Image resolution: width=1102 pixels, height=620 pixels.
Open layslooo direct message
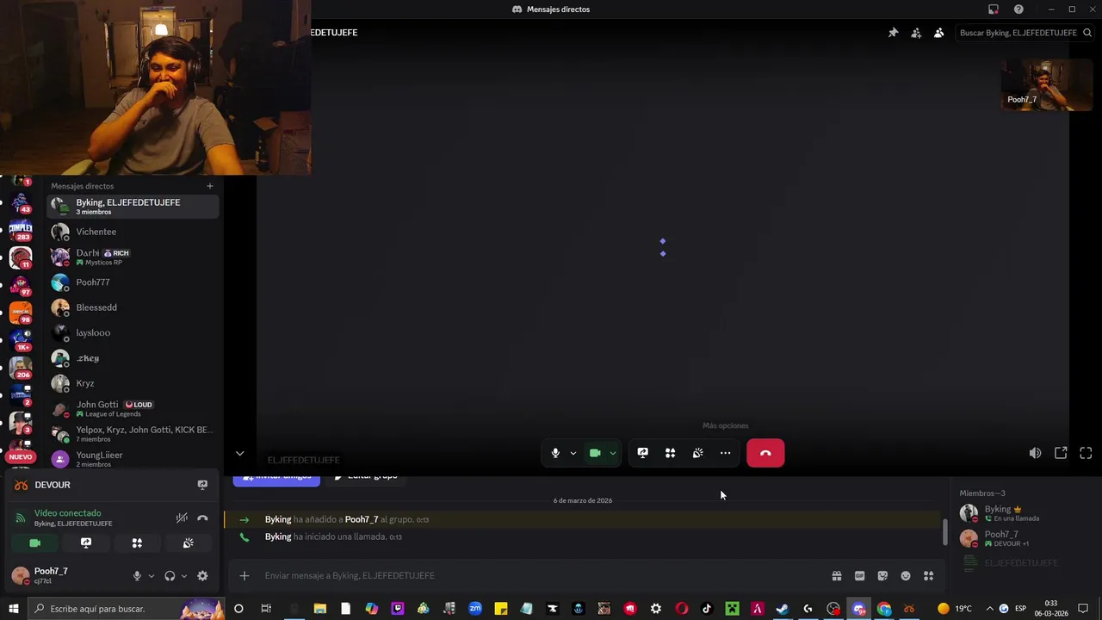point(133,332)
